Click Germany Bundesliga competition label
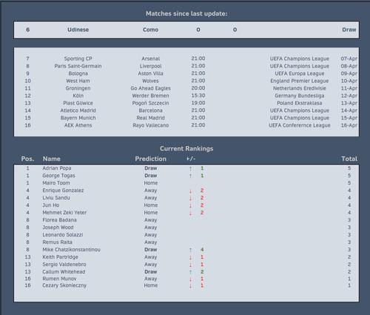This screenshot has width=370, height=315. coord(300,96)
